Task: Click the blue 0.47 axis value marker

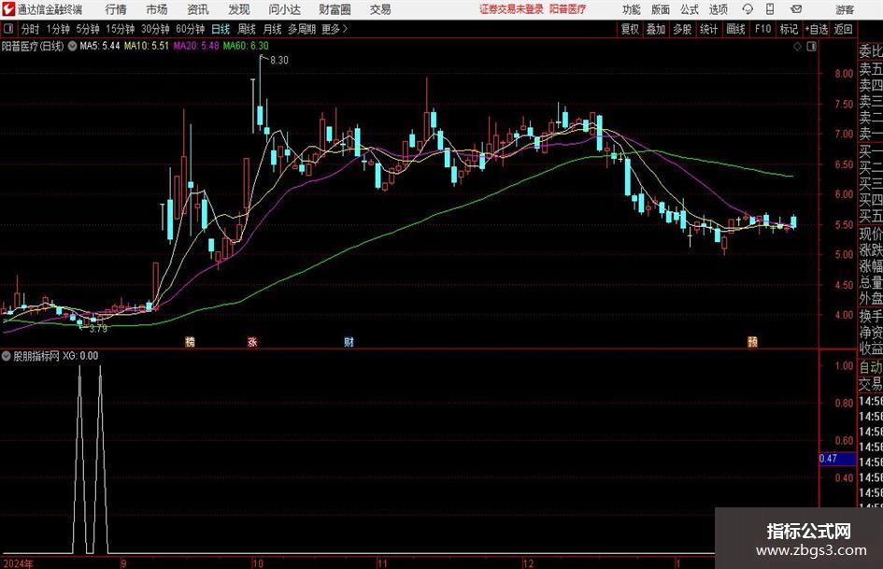Action: point(837,459)
